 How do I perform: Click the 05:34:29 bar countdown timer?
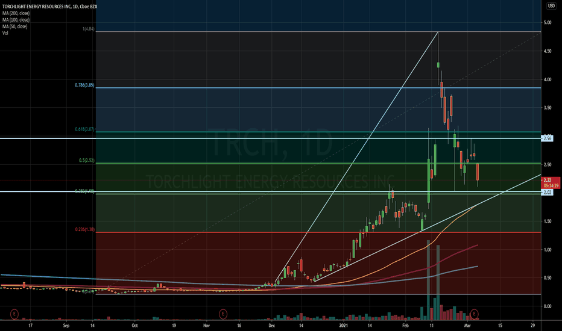coord(551,186)
